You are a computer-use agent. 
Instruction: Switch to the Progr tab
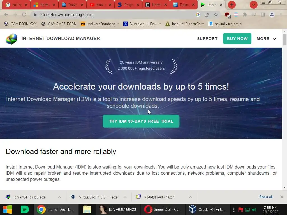click(128, 5)
